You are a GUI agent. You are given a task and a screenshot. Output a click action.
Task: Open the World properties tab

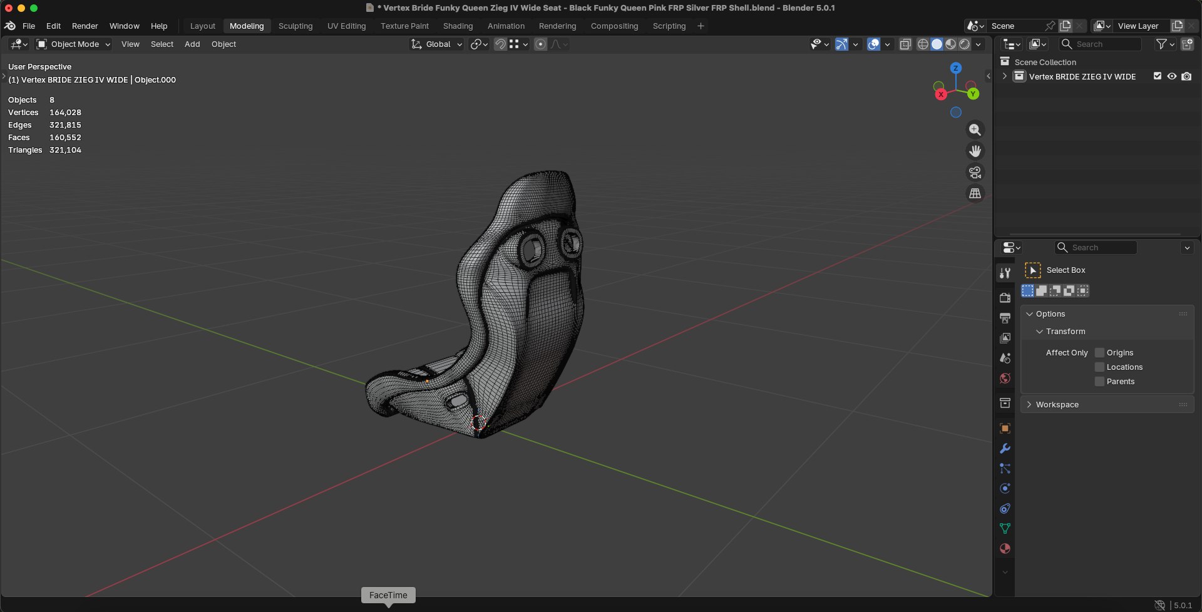pos(1005,378)
